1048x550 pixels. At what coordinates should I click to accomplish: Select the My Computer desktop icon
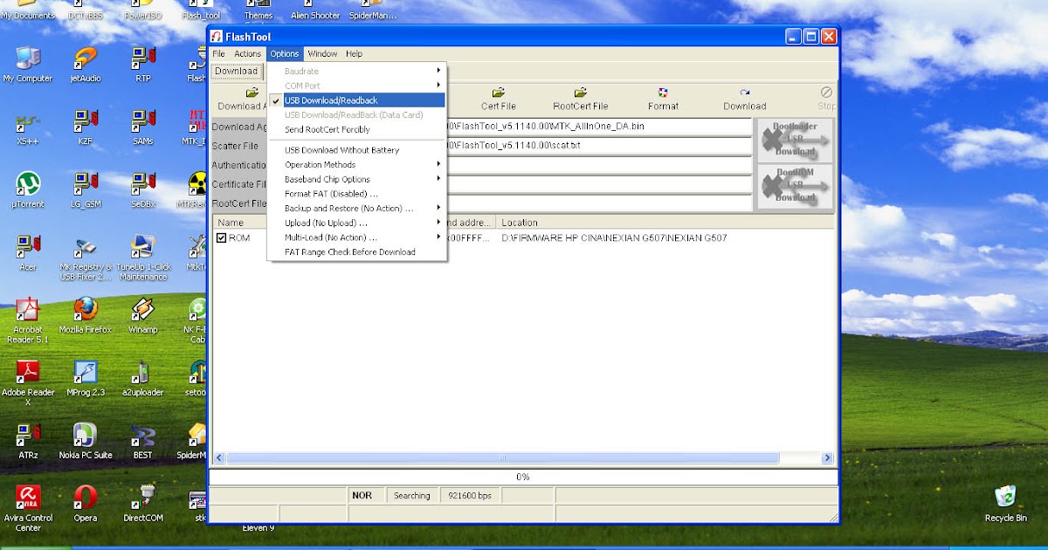pyautogui.click(x=28, y=58)
